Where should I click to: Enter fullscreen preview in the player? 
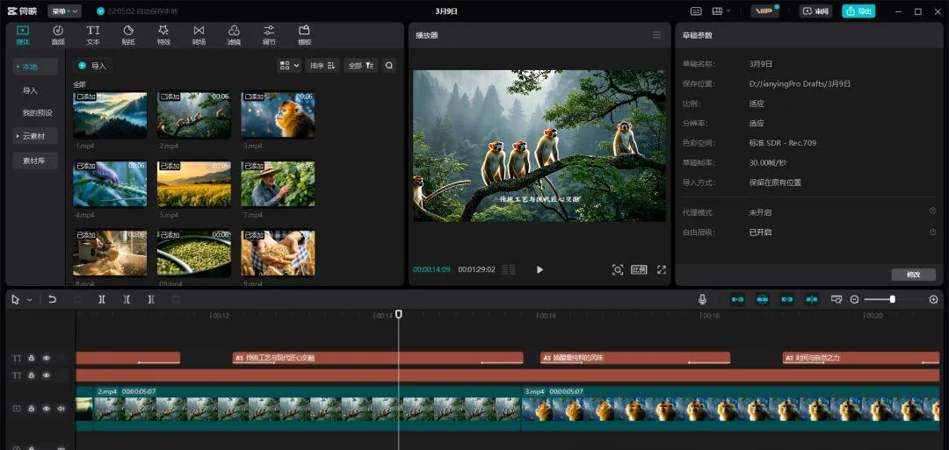[662, 270]
